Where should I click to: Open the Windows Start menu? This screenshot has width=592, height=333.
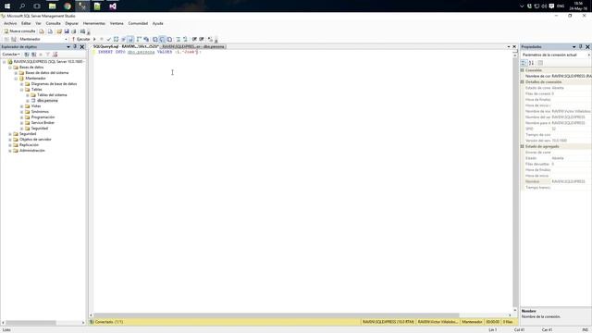pos(7,6)
